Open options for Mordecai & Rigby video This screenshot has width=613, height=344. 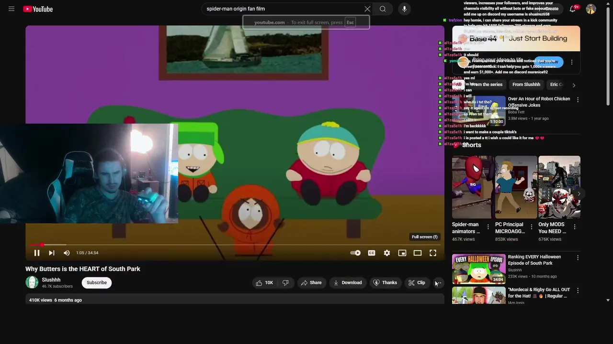[x=578, y=290]
